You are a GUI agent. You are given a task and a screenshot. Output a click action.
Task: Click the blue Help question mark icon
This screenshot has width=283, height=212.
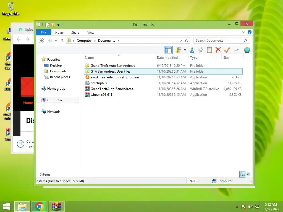click(250, 32)
